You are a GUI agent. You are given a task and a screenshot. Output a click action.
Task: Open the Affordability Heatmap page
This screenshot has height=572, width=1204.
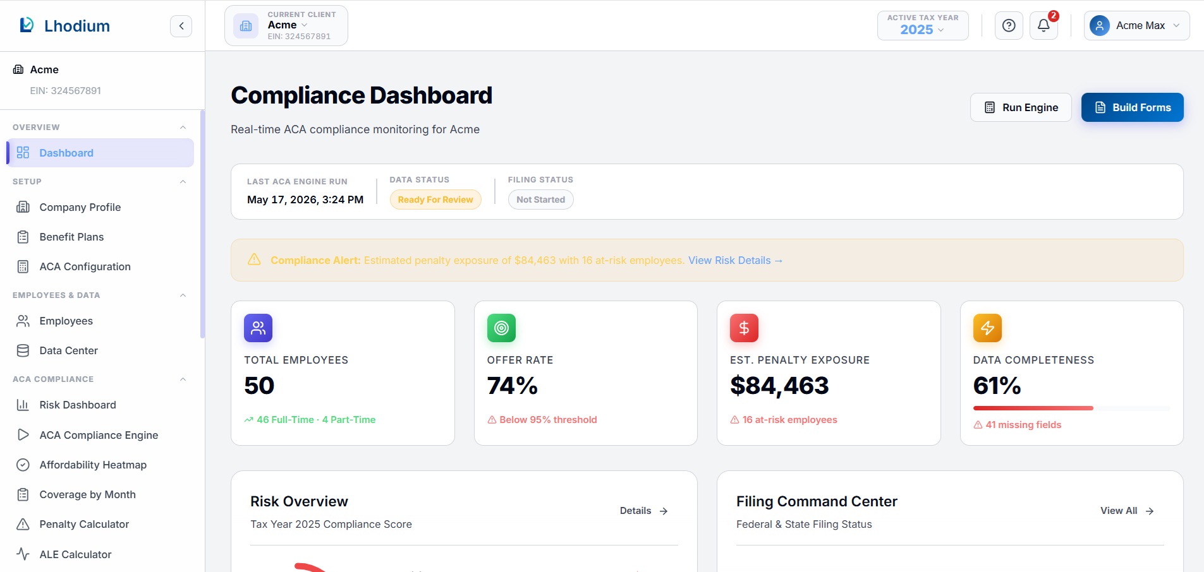(x=100, y=465)
